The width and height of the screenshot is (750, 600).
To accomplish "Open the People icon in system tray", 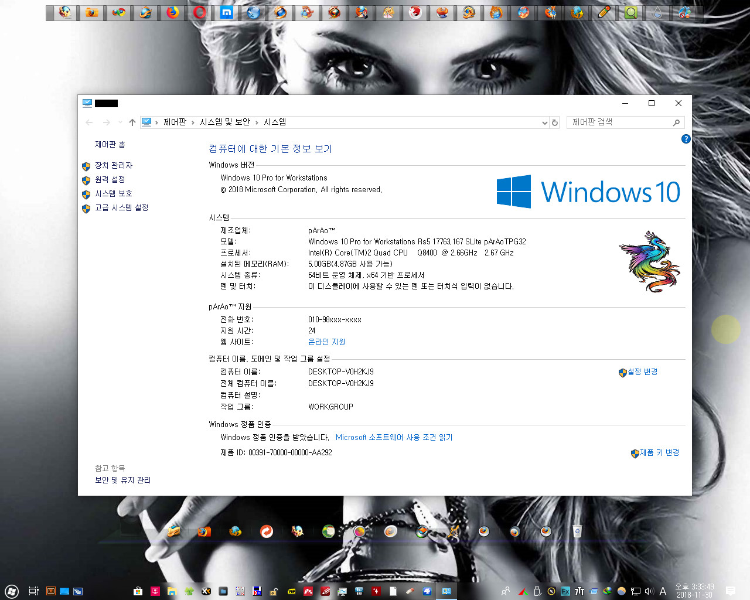I will [x=506, y=591].
